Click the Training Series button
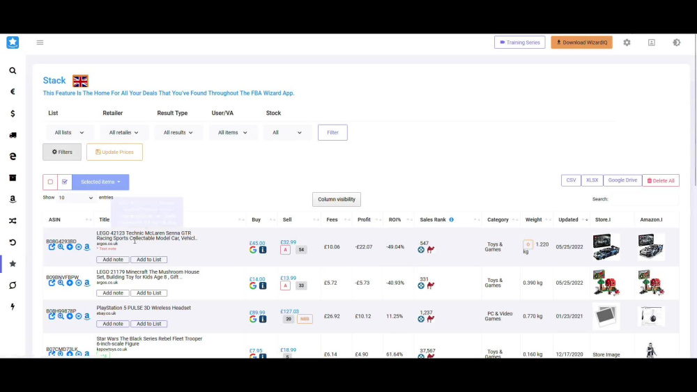This screenshot has height=392, width=697. pyautogui.click(x=520, y=42)
